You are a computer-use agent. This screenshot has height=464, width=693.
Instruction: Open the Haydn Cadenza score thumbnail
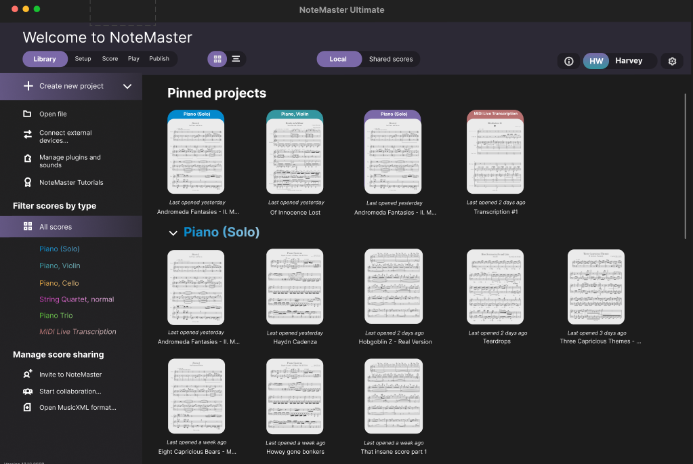pos(295,287)
